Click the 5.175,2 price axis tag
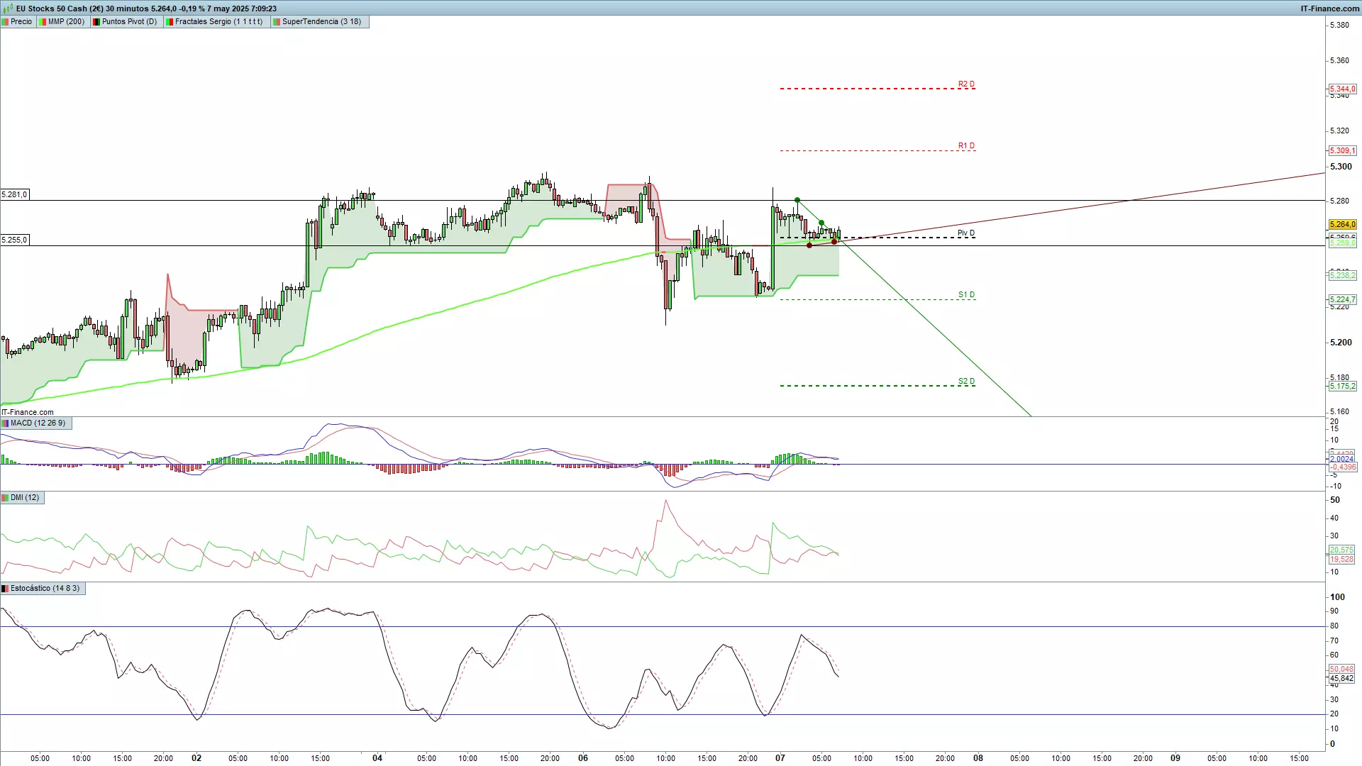Viewport: 1362px width, 766px height. tap(1342, 386)
